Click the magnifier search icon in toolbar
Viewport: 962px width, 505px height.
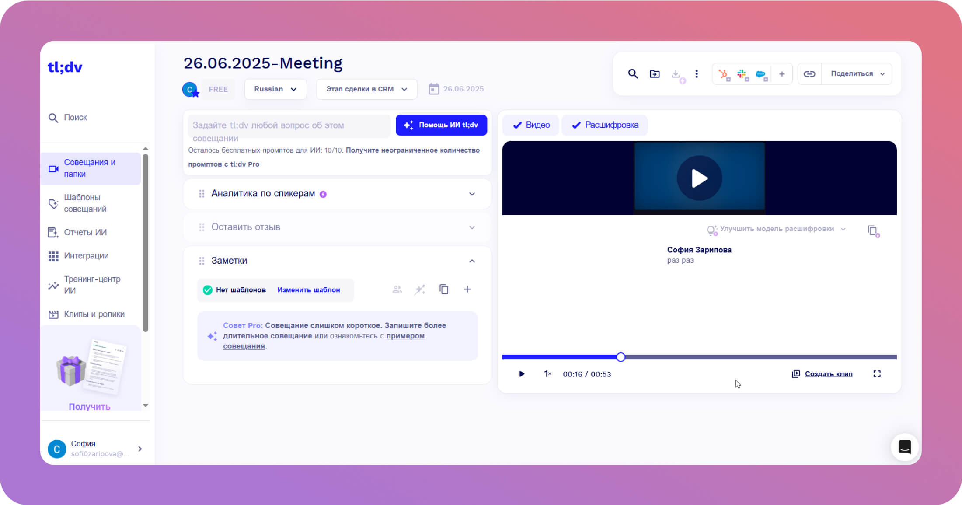click(633, 74)
